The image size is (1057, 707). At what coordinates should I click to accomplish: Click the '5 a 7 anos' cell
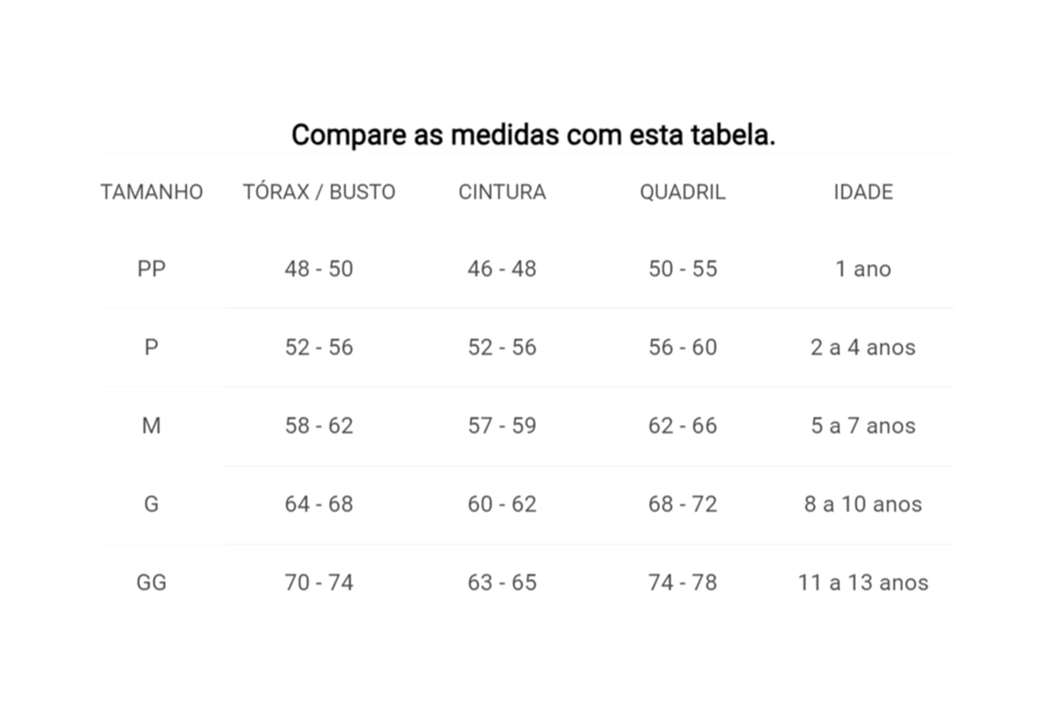tap(863, 425)
